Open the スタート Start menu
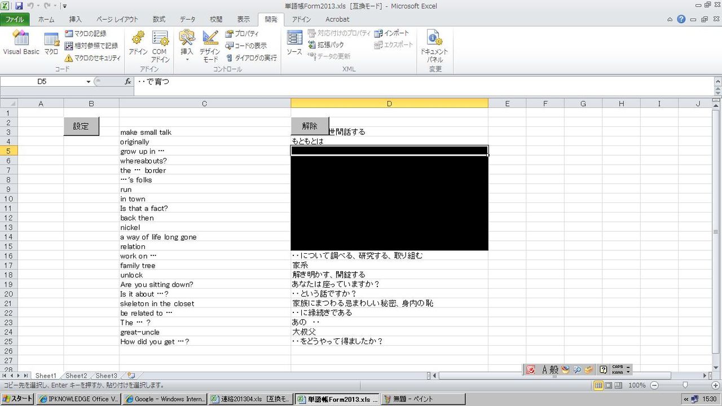Image resolution: width=722 pixels, height=406 pixels. point(18,399)
